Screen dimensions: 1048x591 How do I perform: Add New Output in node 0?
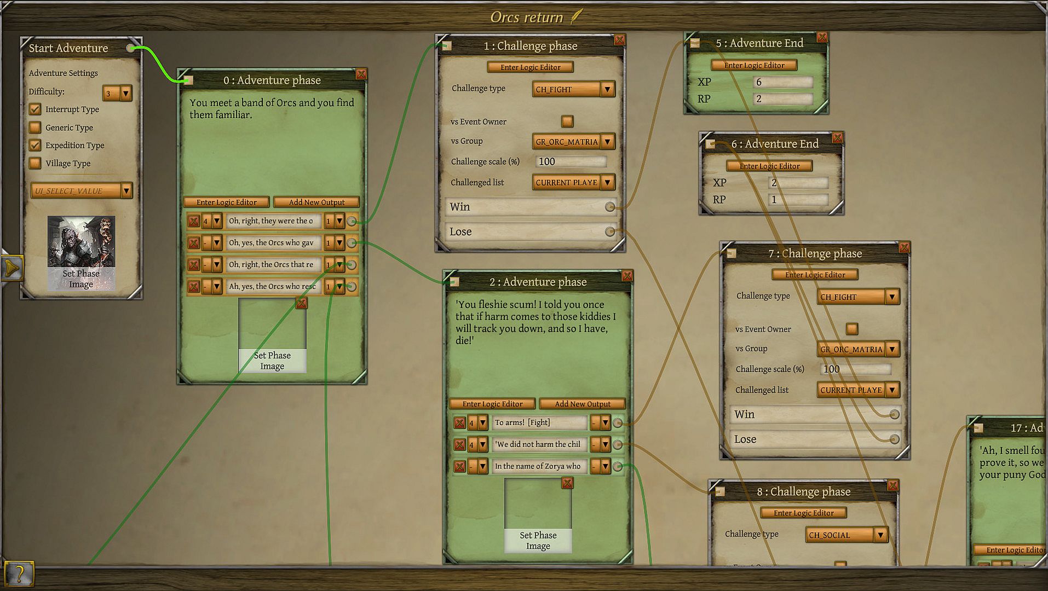[x=316, y=202]
